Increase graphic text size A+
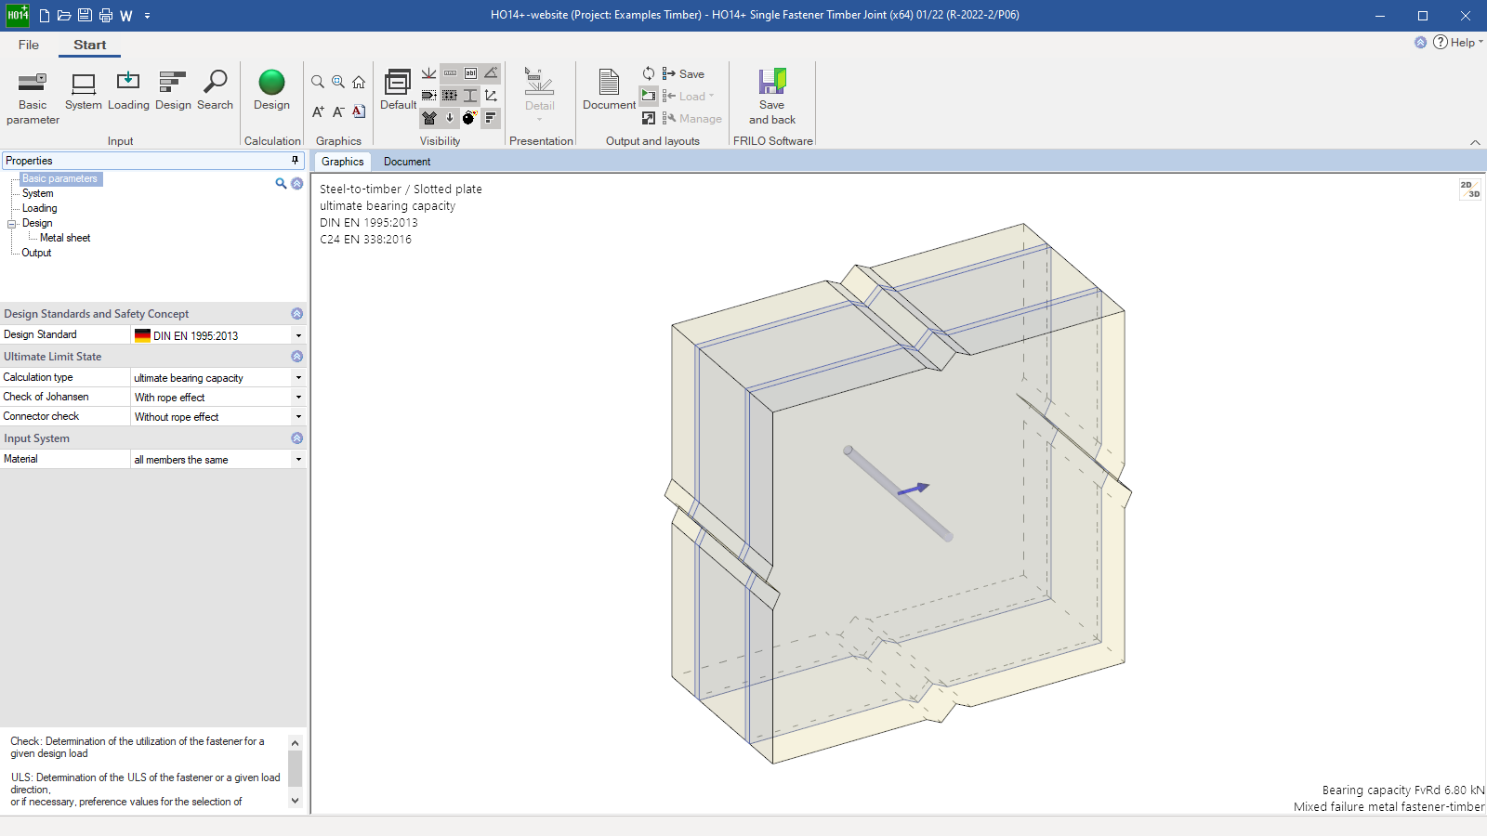The width and height of the screenshot is (1487, 836). (318, 111)
